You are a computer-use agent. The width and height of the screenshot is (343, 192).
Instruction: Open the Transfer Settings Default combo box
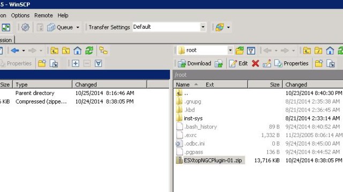click(169, 27)
